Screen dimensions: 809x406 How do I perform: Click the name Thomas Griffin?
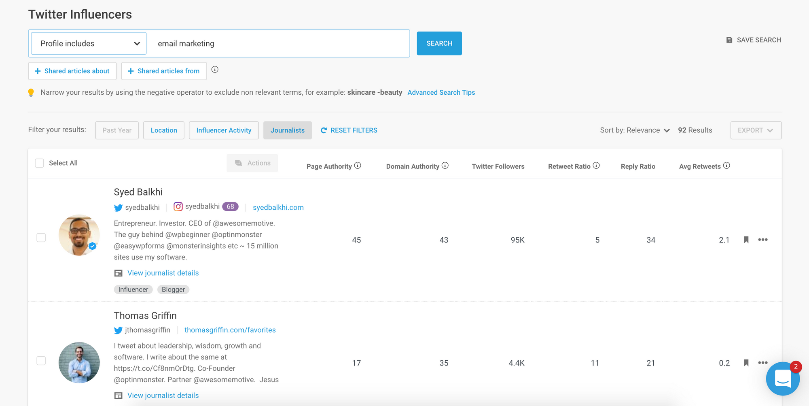145,316
